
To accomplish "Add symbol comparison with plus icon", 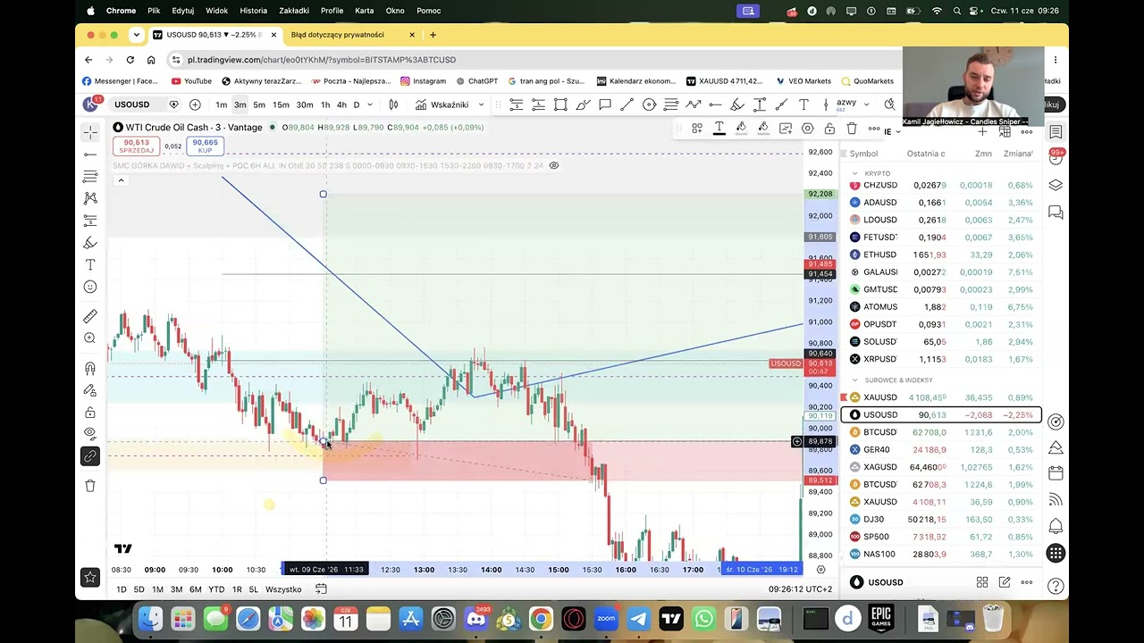I will click(195, 104).
